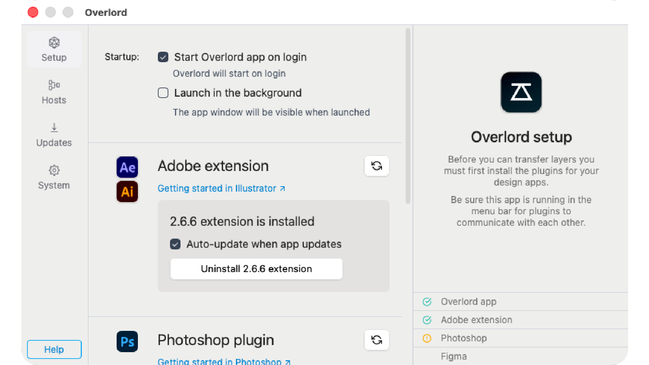The image size is (649, 365).
Task: Click the Illustrator app icon
Action: 127,191
